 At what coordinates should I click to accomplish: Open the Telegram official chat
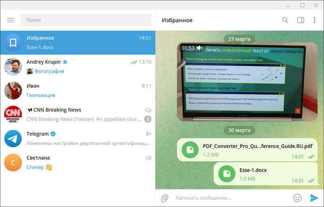pos(78,138)
